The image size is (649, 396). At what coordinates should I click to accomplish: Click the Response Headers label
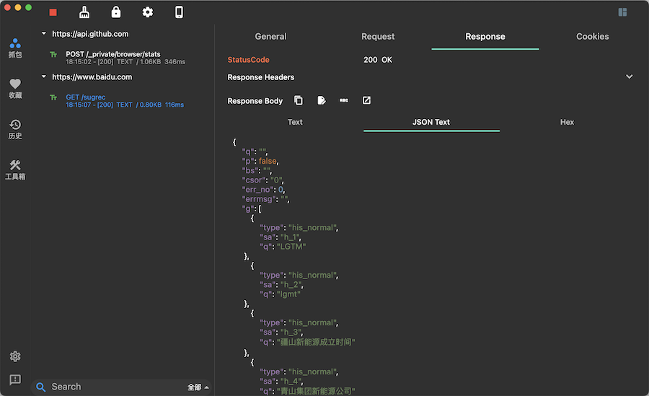click(x=261, y=77)
